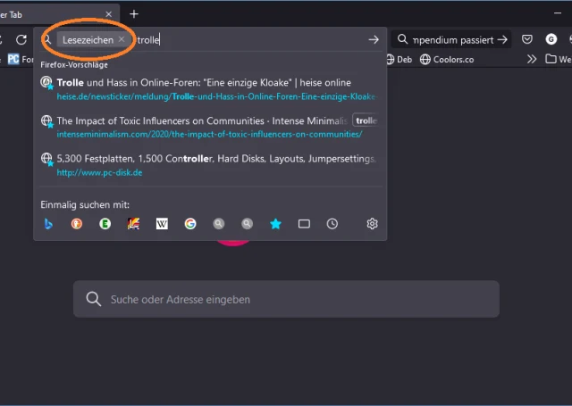Viewport: 572px width, 406px height.
Task: Select bookmarks star search shortcut
Action: coord(276,224)
